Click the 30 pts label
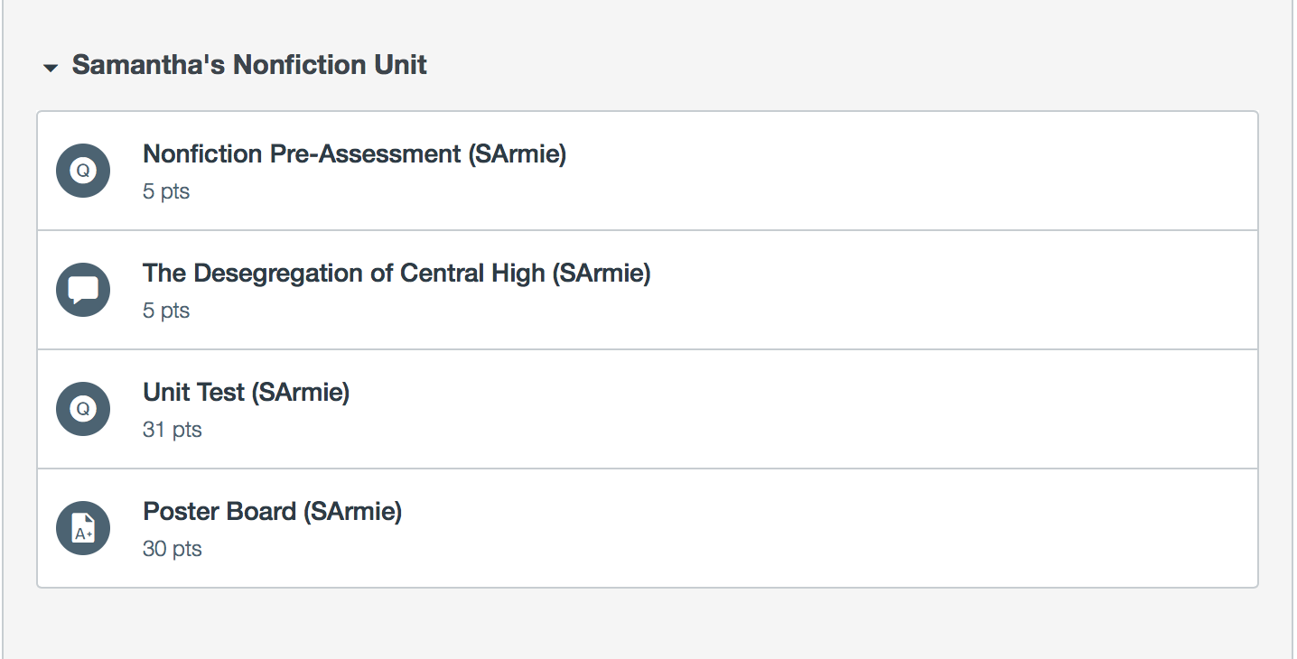 click(172, 549)
